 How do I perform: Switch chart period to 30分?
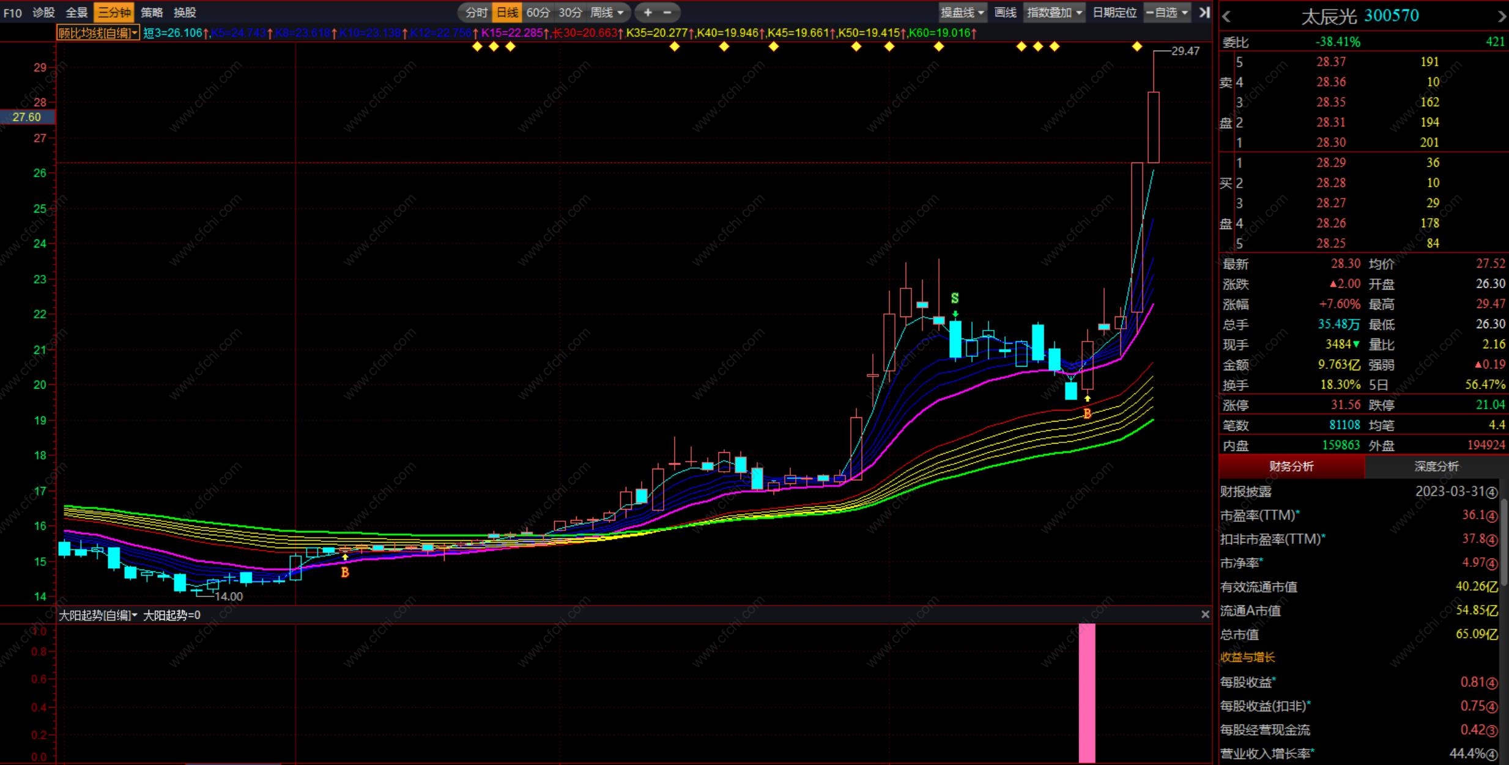[x=569, y=12]
